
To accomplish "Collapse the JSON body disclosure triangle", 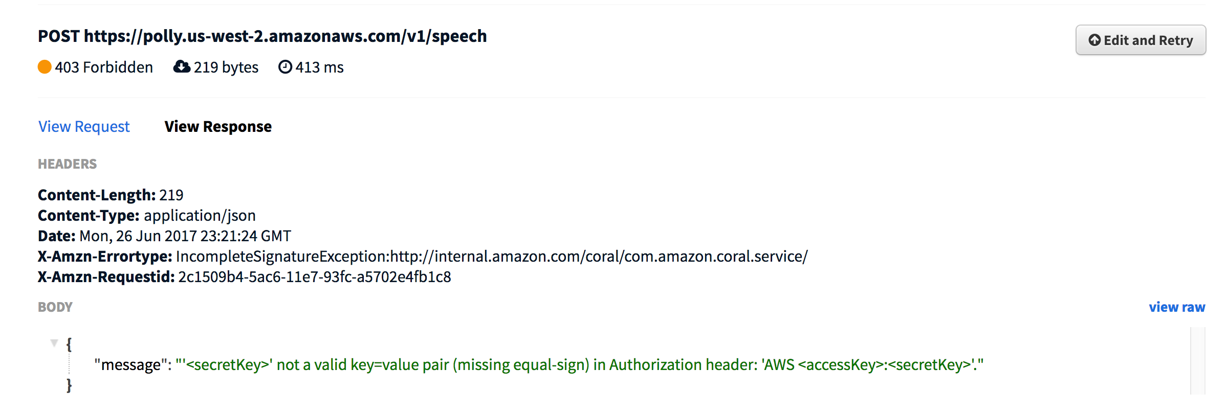I will [x=54, y=343].
